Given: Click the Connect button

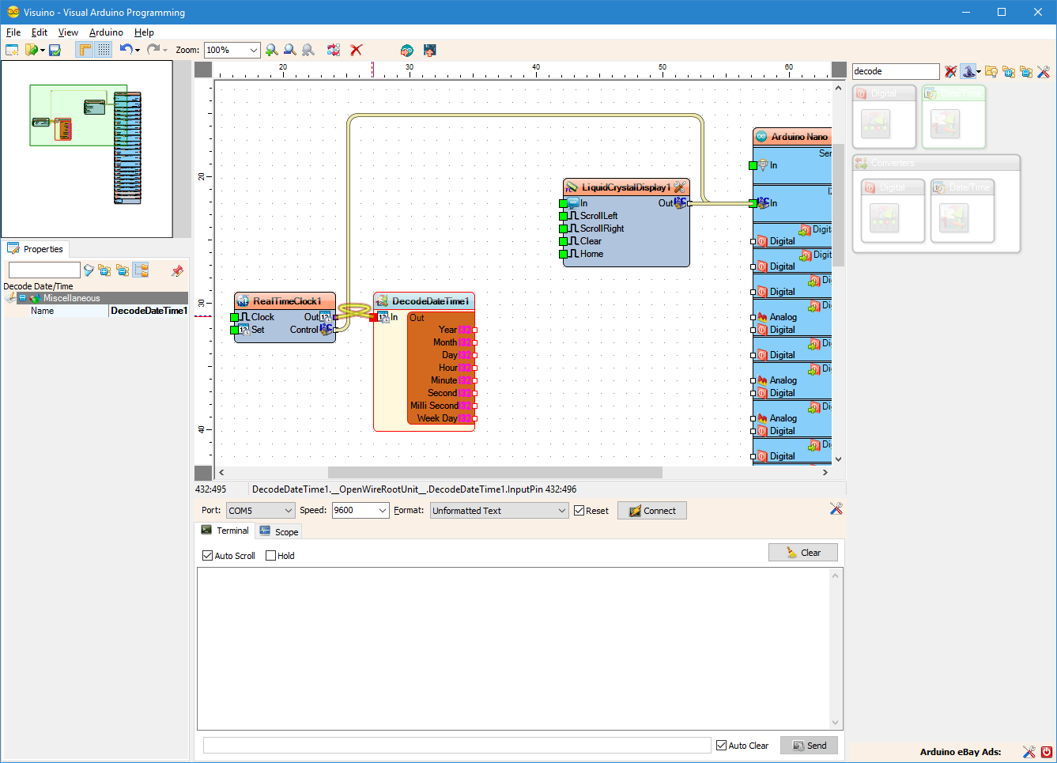Looking at the screenshot, I should click(652, 511).
